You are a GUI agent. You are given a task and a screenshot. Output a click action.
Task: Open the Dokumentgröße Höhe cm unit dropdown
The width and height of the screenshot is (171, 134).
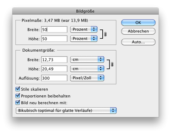tap(87, 69)
